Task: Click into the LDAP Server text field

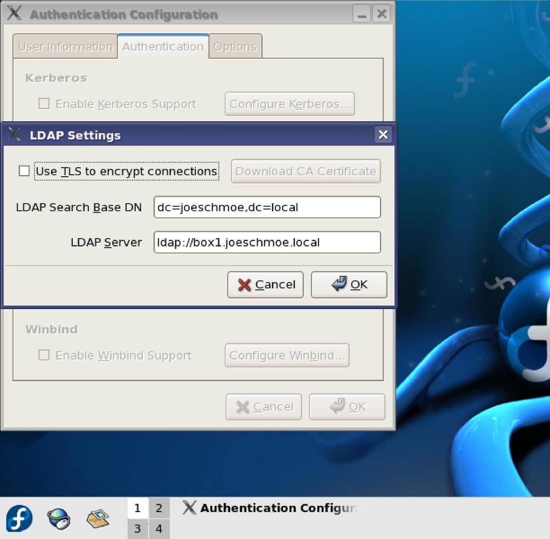Action: tap(267, 242)
